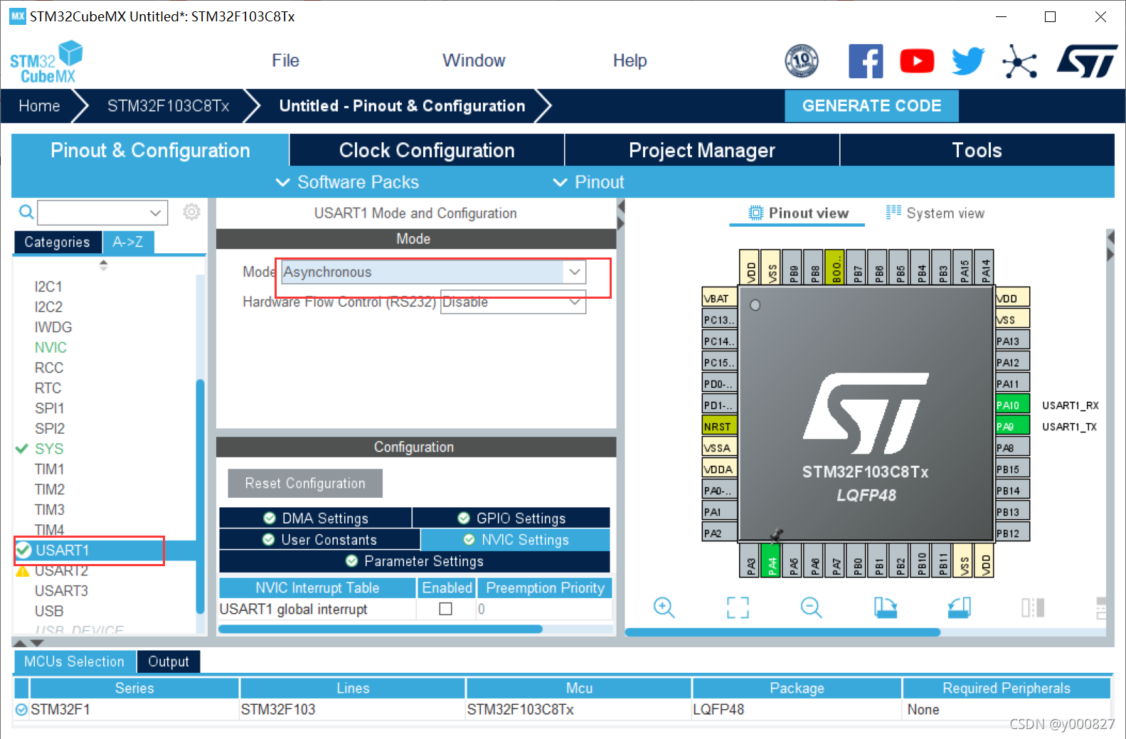
Task: Zoom out on the pinout view
Action: click(x=811, y=607)
